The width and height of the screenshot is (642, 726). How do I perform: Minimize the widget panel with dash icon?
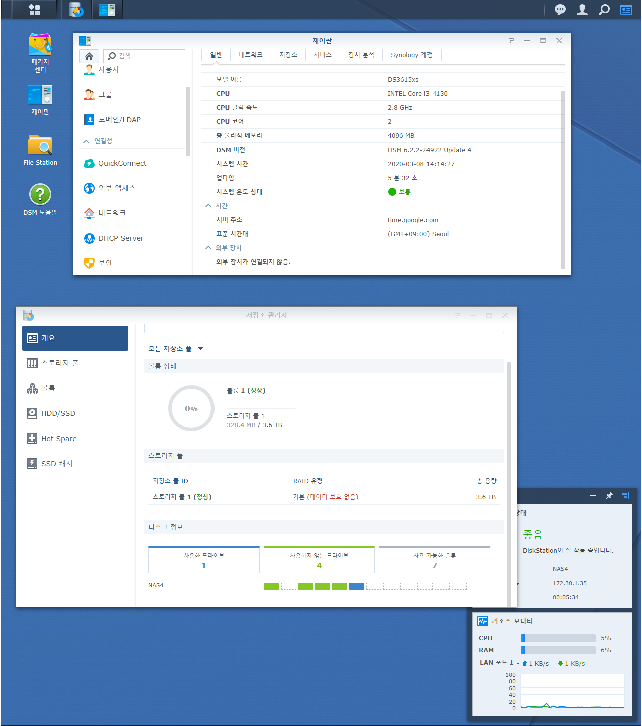point(593,496)
